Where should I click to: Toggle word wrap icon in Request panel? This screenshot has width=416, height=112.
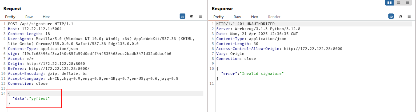[182, 16]
